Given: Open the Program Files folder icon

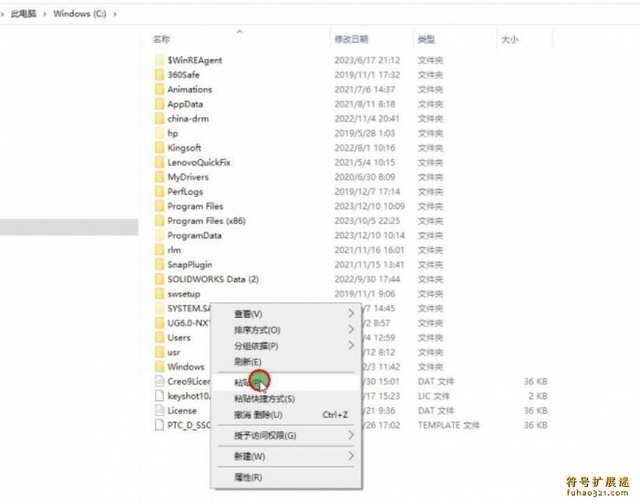Looking at the screenshot, I should [161, 206].
